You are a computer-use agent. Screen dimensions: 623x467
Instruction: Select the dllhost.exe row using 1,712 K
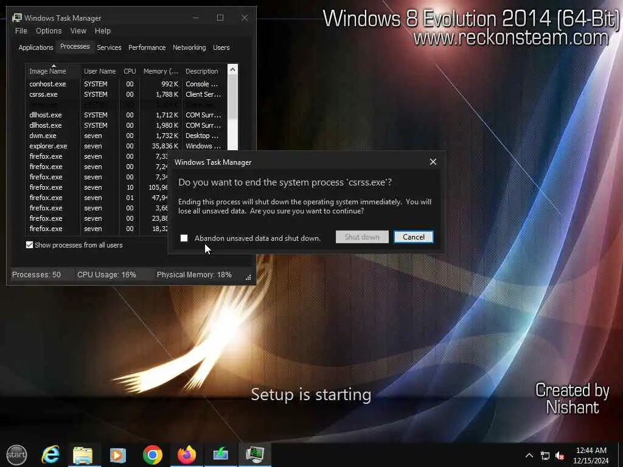tap(127, 115)
